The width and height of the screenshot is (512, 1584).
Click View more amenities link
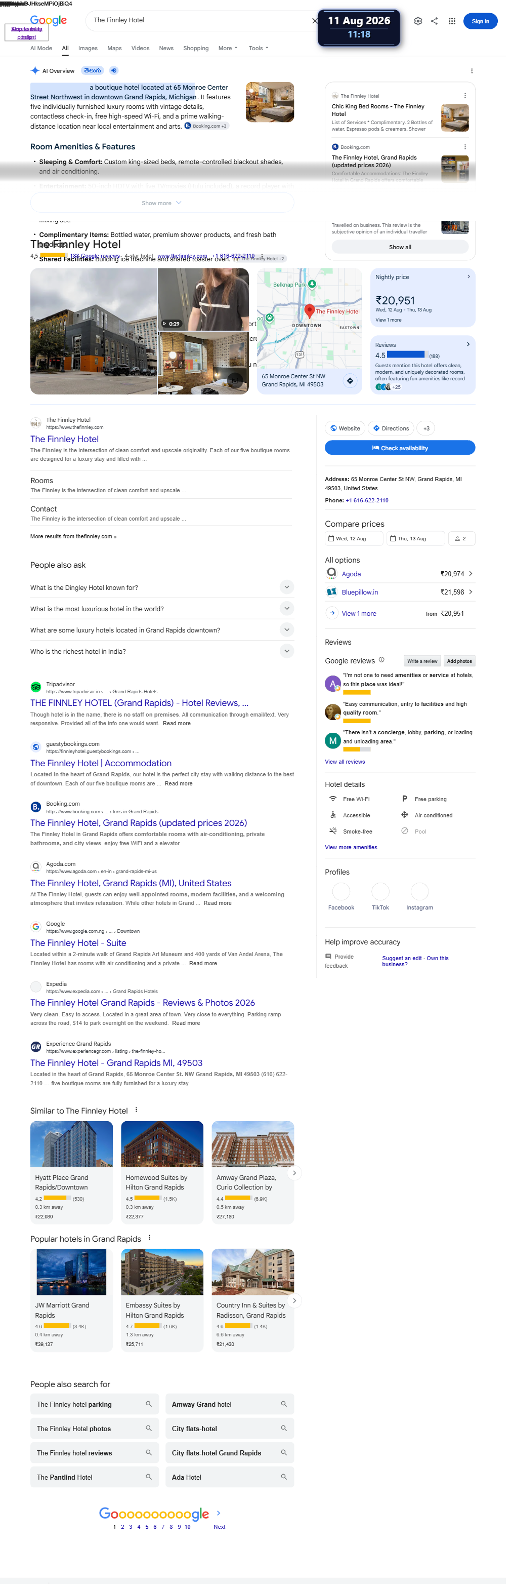pyautogui.click(x=351, y=847)
